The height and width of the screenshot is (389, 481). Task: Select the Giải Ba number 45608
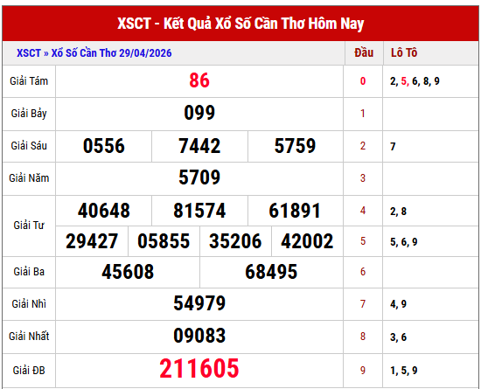[x=128, y=272]
